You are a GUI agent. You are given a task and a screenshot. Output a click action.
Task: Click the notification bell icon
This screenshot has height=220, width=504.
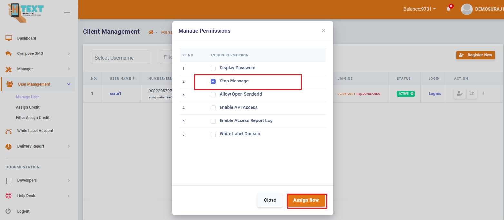click(448, 9)
